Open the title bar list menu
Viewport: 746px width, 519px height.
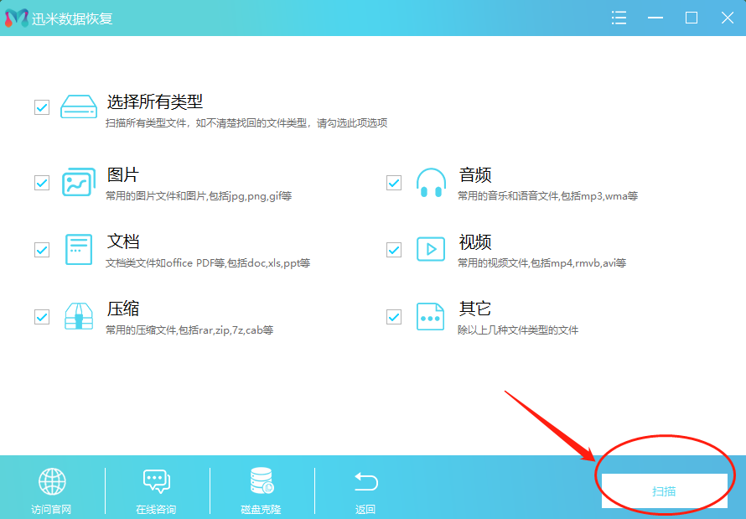click(619, 17)
